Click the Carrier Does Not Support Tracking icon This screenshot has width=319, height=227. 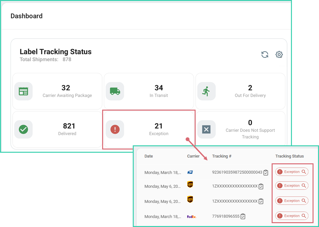[x=207, y=129]
